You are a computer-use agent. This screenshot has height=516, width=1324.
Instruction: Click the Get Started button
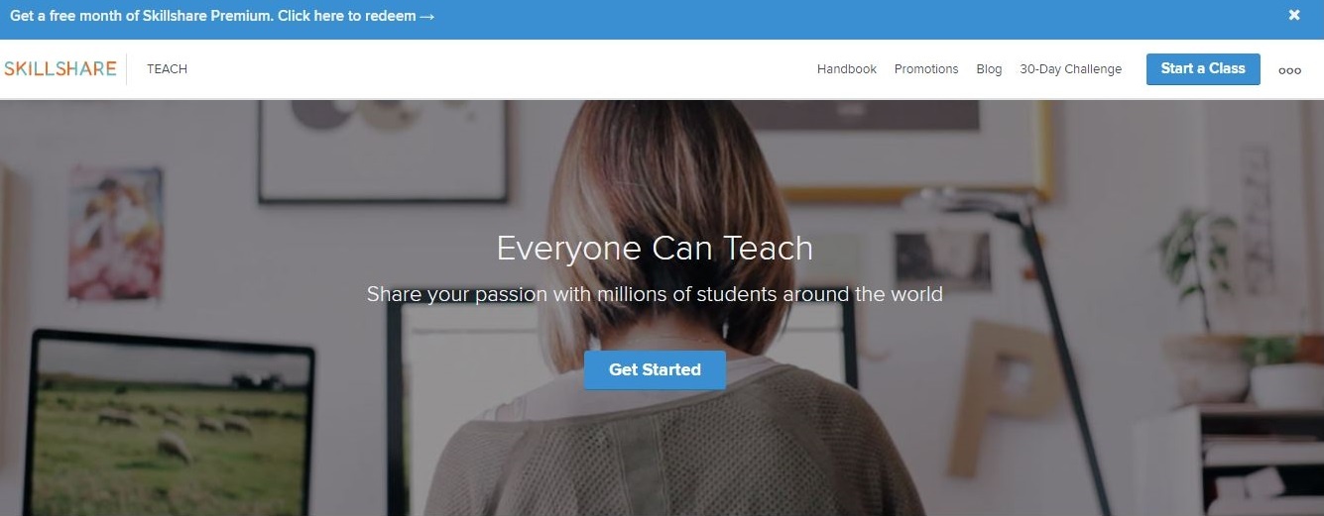655,369
